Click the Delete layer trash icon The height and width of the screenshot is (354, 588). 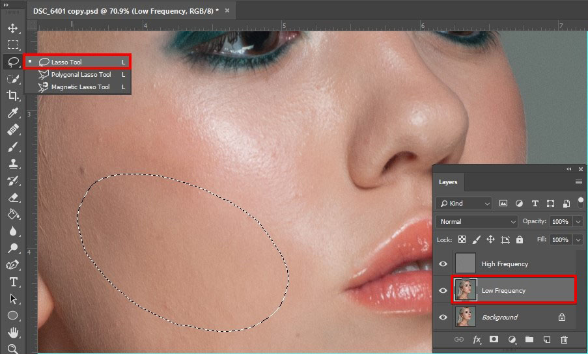coord(564,339)
